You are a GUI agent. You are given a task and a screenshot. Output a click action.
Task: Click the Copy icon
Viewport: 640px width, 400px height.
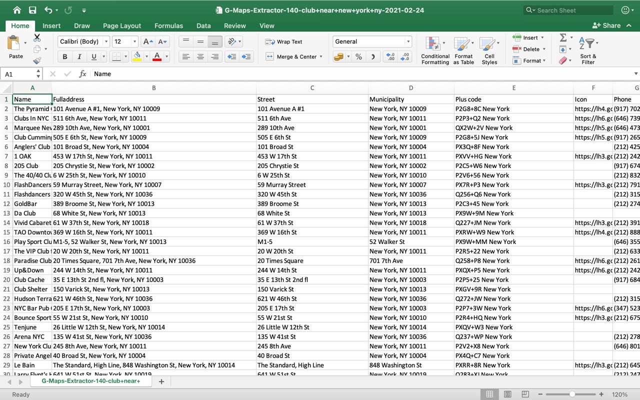[37, 49]
